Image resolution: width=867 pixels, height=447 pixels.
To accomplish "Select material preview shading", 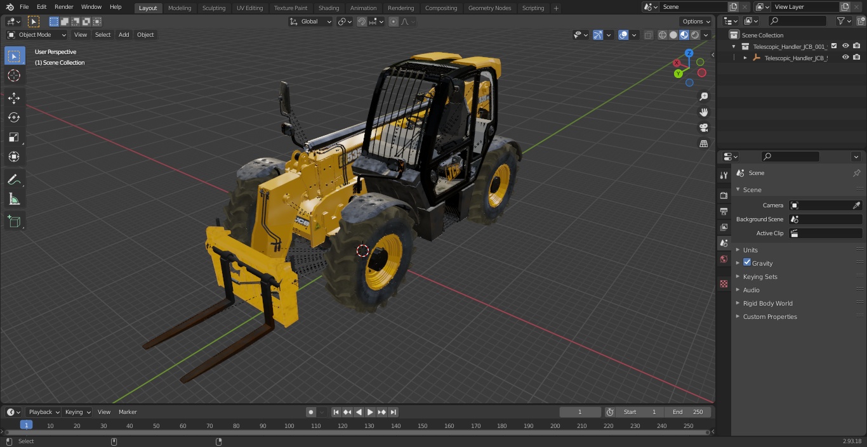I will click(684, 35).
